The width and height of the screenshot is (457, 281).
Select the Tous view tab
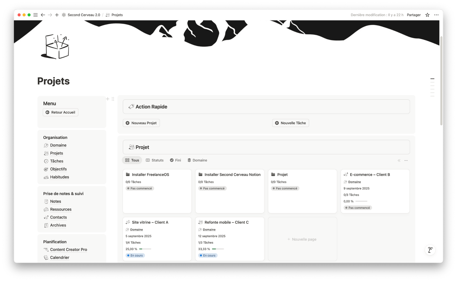(x=132, y=160)
